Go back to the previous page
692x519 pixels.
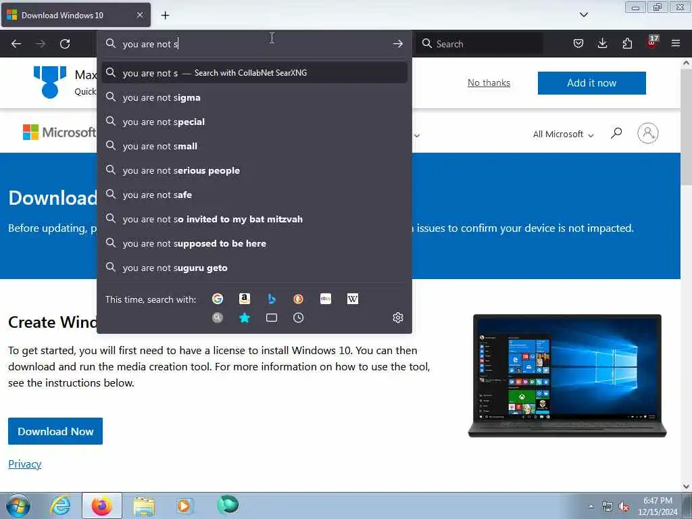click(16, 44)
